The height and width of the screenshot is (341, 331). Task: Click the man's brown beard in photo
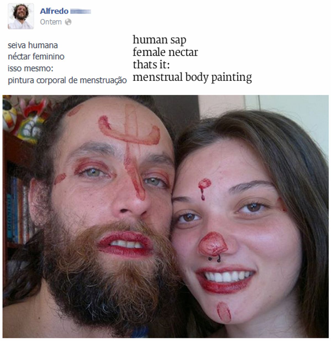click(x=110, y=278)
